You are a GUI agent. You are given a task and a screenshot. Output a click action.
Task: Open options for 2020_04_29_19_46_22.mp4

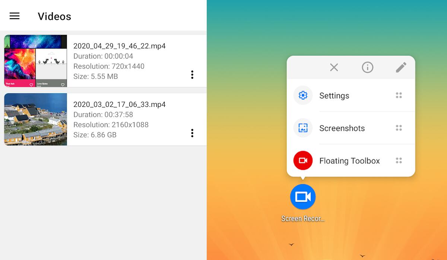[x=192, y=75]
